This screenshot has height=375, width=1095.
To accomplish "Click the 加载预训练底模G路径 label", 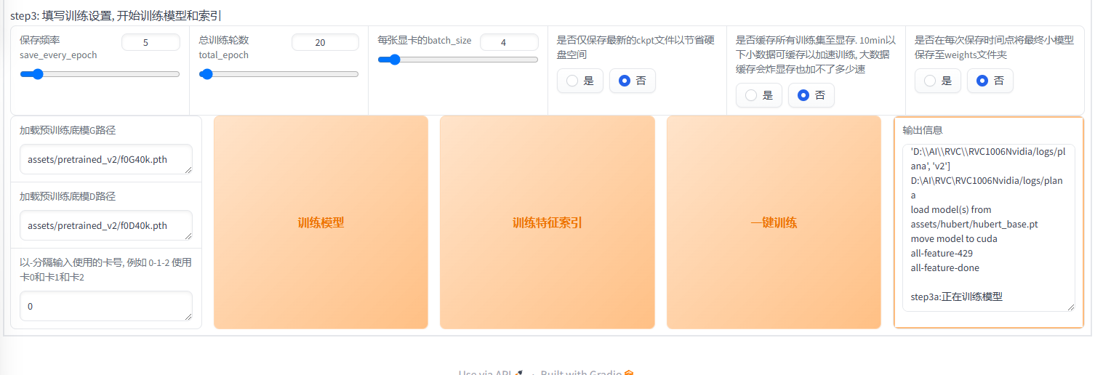I will pyautogui.click(x=68, y=130).
